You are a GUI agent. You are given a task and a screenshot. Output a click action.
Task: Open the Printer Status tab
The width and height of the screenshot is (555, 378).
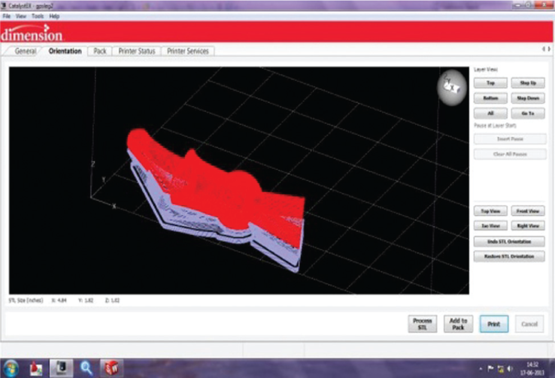pyautogui.click(x=137, y=51)
